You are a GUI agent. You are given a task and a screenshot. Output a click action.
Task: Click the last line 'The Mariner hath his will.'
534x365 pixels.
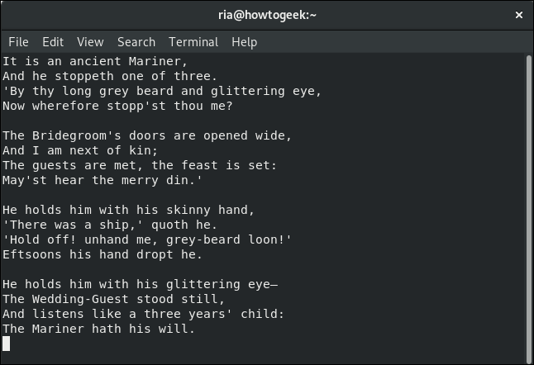click(x=98, y=329)
